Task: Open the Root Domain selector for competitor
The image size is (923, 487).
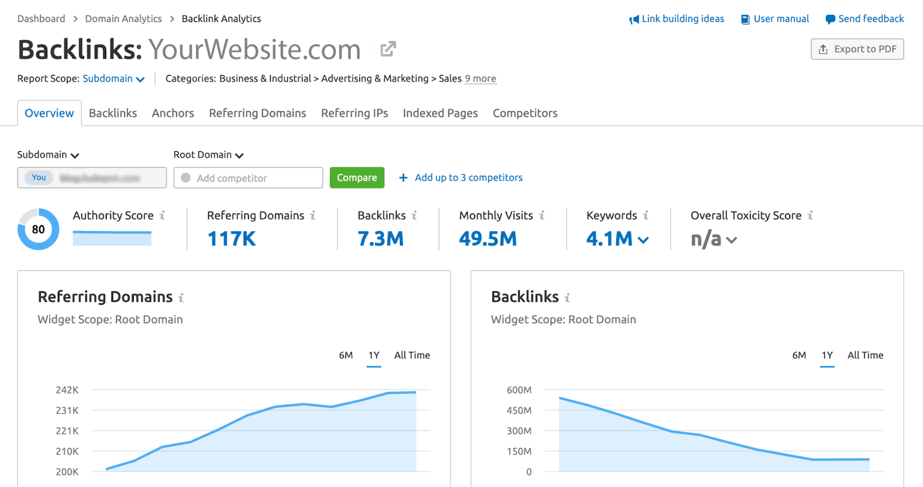Action: point(208,155)
